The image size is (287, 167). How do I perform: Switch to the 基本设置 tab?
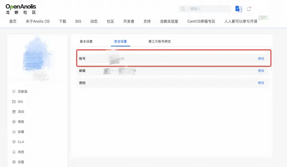[x=86, y=41]
